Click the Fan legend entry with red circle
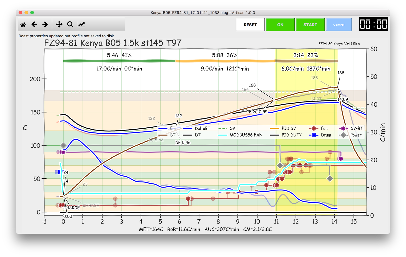This screenshot has height=257, width=406. 318,128
